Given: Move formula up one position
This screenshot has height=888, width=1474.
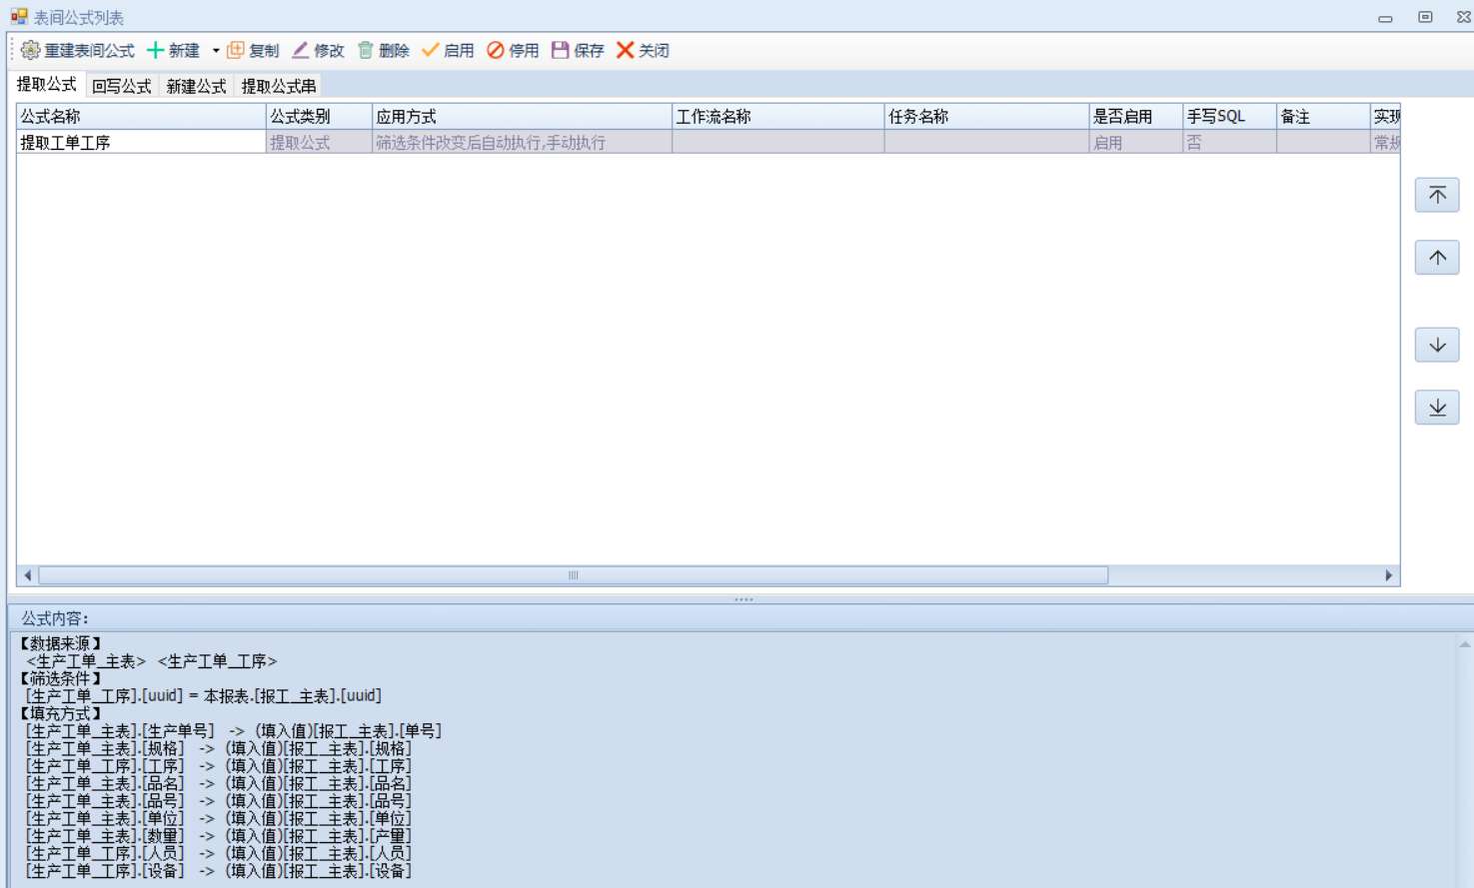Looking at the screenshot, I should pos(1437,258).
